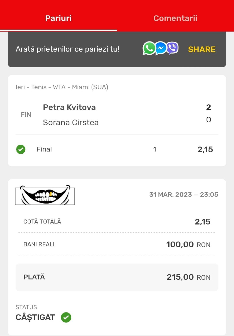234x336 pixels.
Task: Click the COTĂ TOTALĂ 2,15 row
Action: 117,222
